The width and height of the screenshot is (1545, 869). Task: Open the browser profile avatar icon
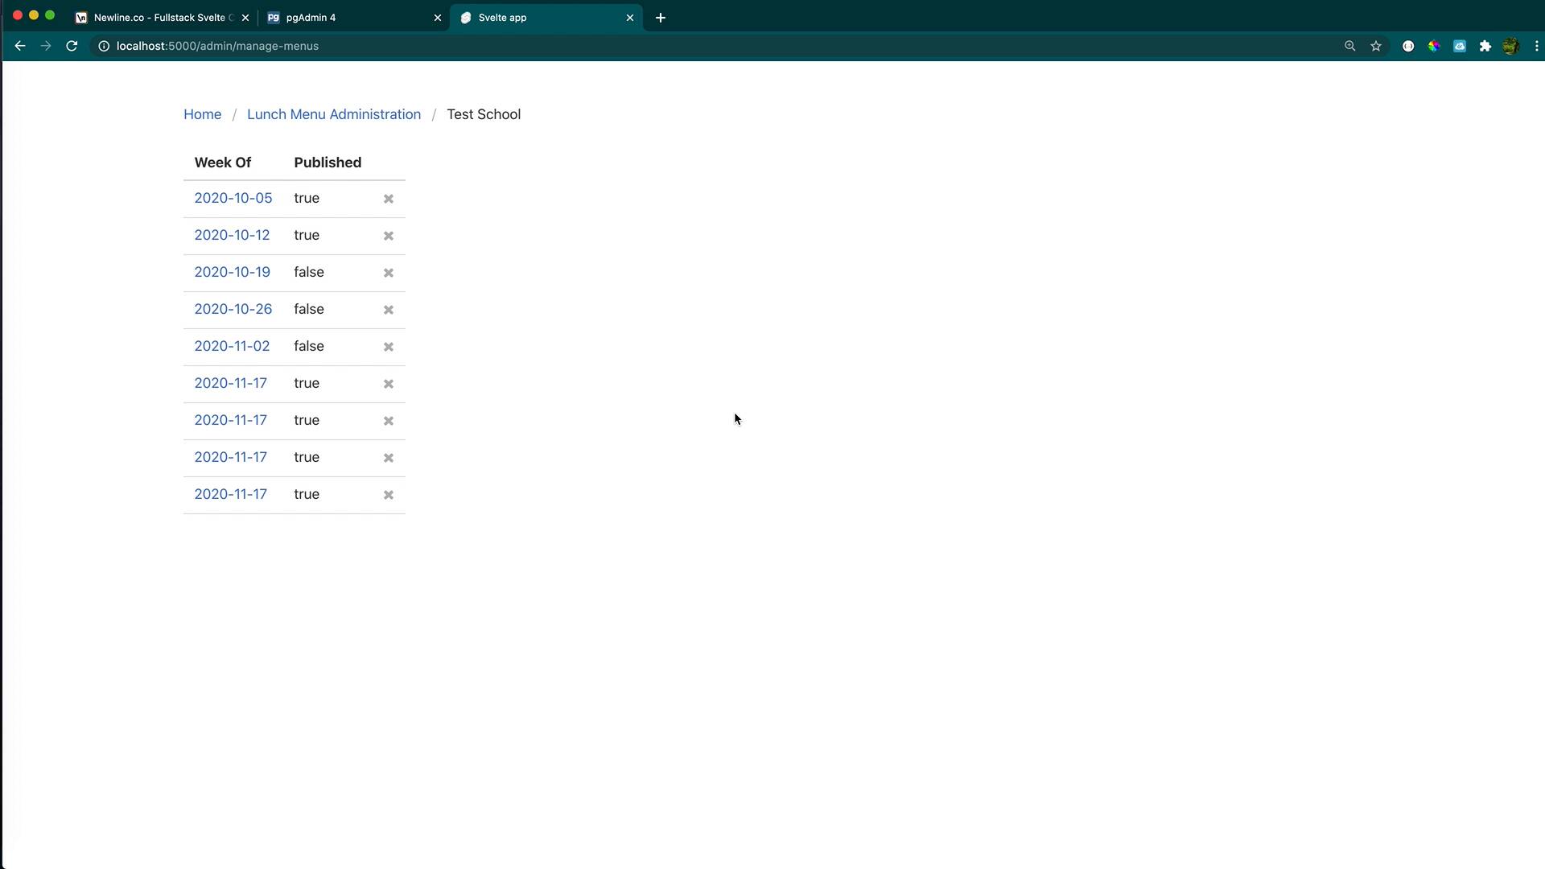[x=1511, y=46]
